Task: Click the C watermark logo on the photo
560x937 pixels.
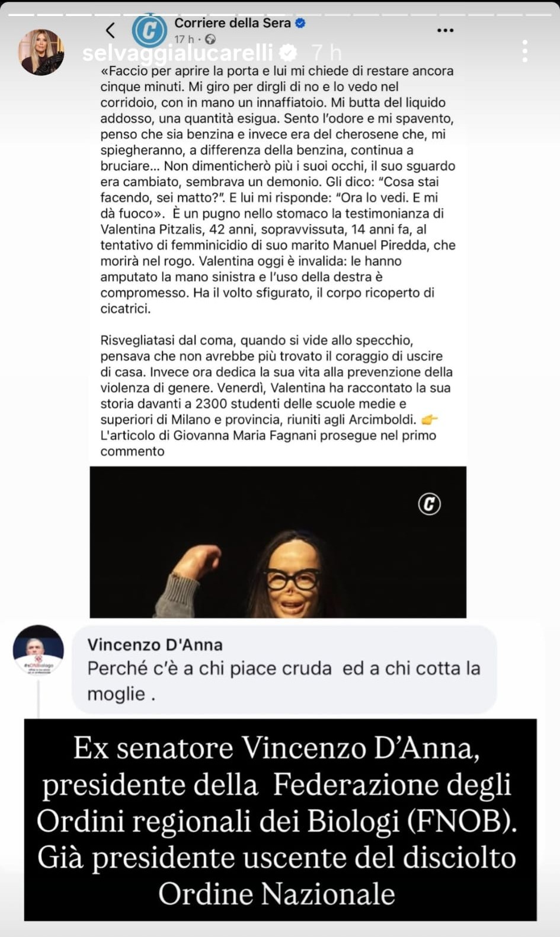Action: click(x=429, y=504)
